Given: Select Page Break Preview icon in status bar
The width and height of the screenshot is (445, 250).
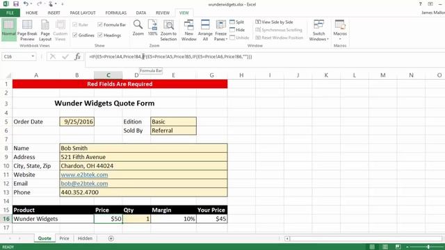Looking at the screenshot, I should point(398,247).
